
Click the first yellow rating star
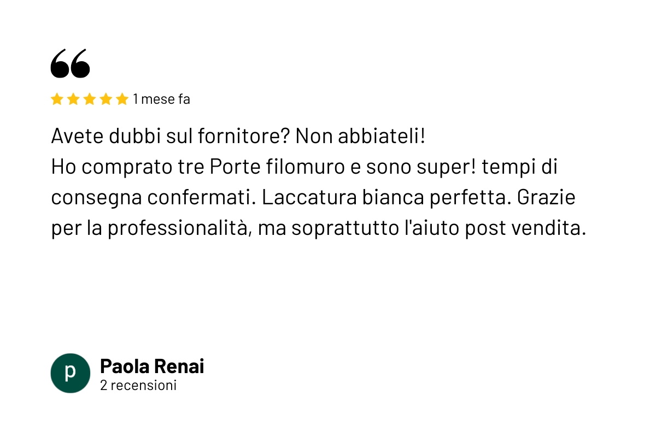tap(57, 99)
